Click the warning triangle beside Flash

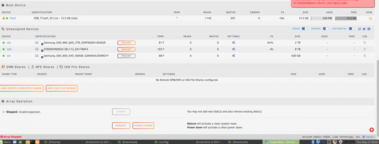[x=4, y=18]
